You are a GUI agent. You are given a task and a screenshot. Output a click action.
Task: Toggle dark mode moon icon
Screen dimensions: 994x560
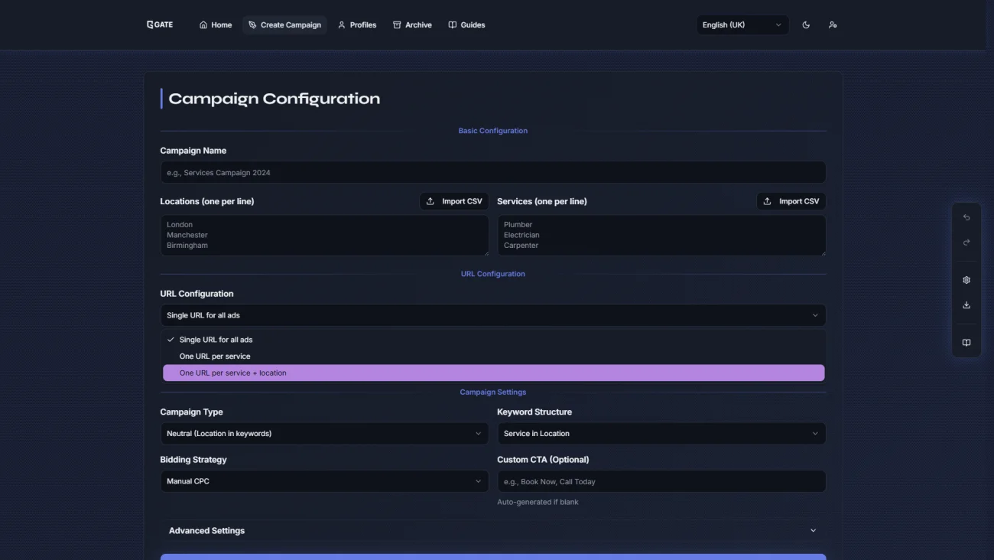(x=806, y=25)
